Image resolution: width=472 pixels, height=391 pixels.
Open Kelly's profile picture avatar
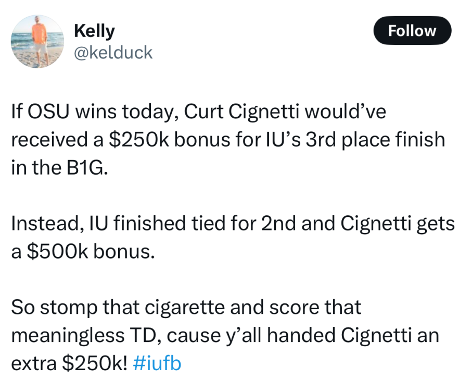[x=37, y=42]
